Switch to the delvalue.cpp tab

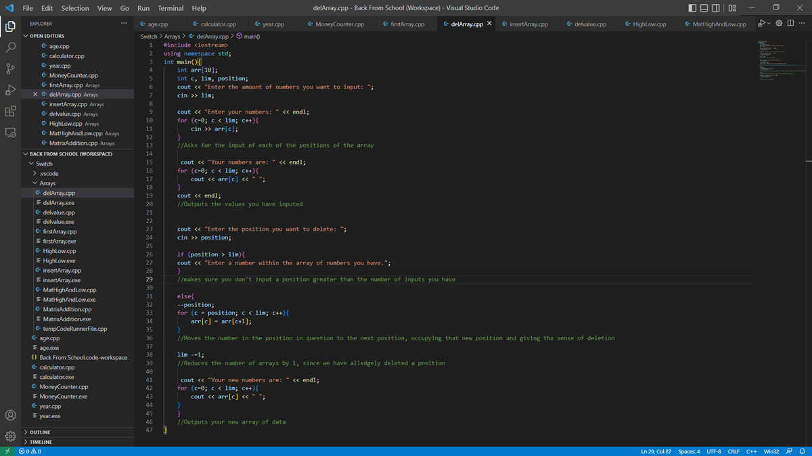[x=590, y=24]
